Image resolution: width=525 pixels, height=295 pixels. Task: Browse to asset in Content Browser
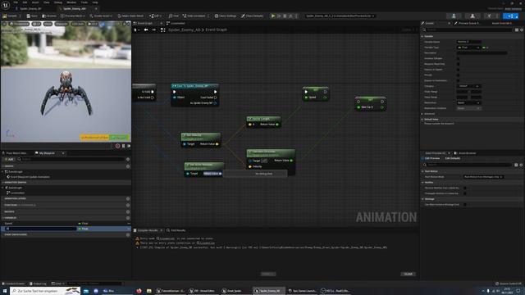[x=49, y=16]
